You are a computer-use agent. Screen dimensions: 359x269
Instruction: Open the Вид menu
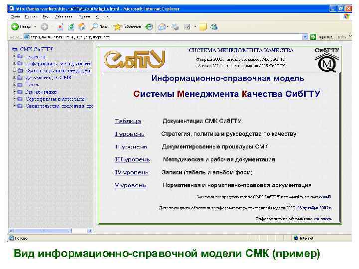(46, 16)
